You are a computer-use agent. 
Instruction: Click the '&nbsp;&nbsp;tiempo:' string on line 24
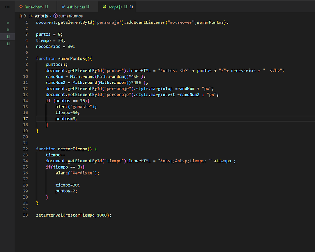185,161
